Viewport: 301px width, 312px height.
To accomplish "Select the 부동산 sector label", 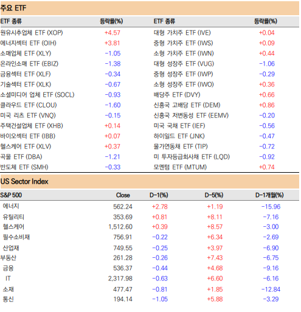I will [x=9, y=258].
